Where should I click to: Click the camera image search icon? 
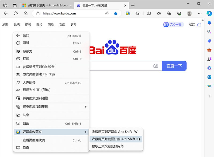point(156,66)
